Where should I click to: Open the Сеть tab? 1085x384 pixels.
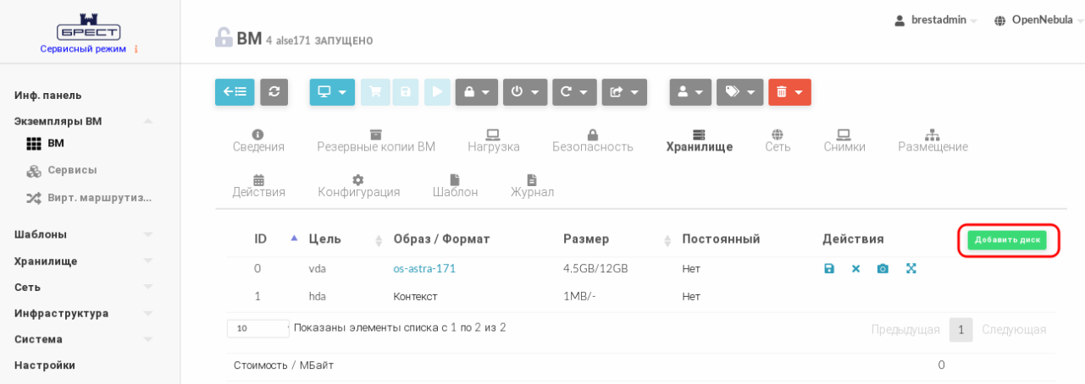pyautogui.click(x=778, y=140)
